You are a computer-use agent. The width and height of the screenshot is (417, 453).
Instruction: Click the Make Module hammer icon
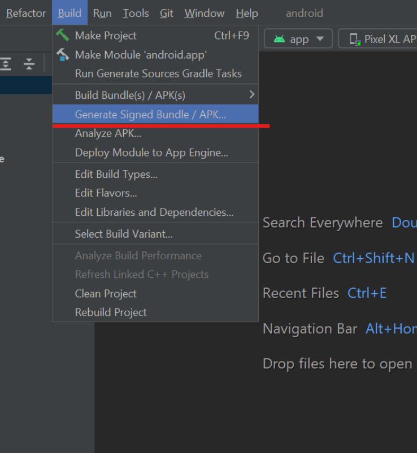click(62, 54)
